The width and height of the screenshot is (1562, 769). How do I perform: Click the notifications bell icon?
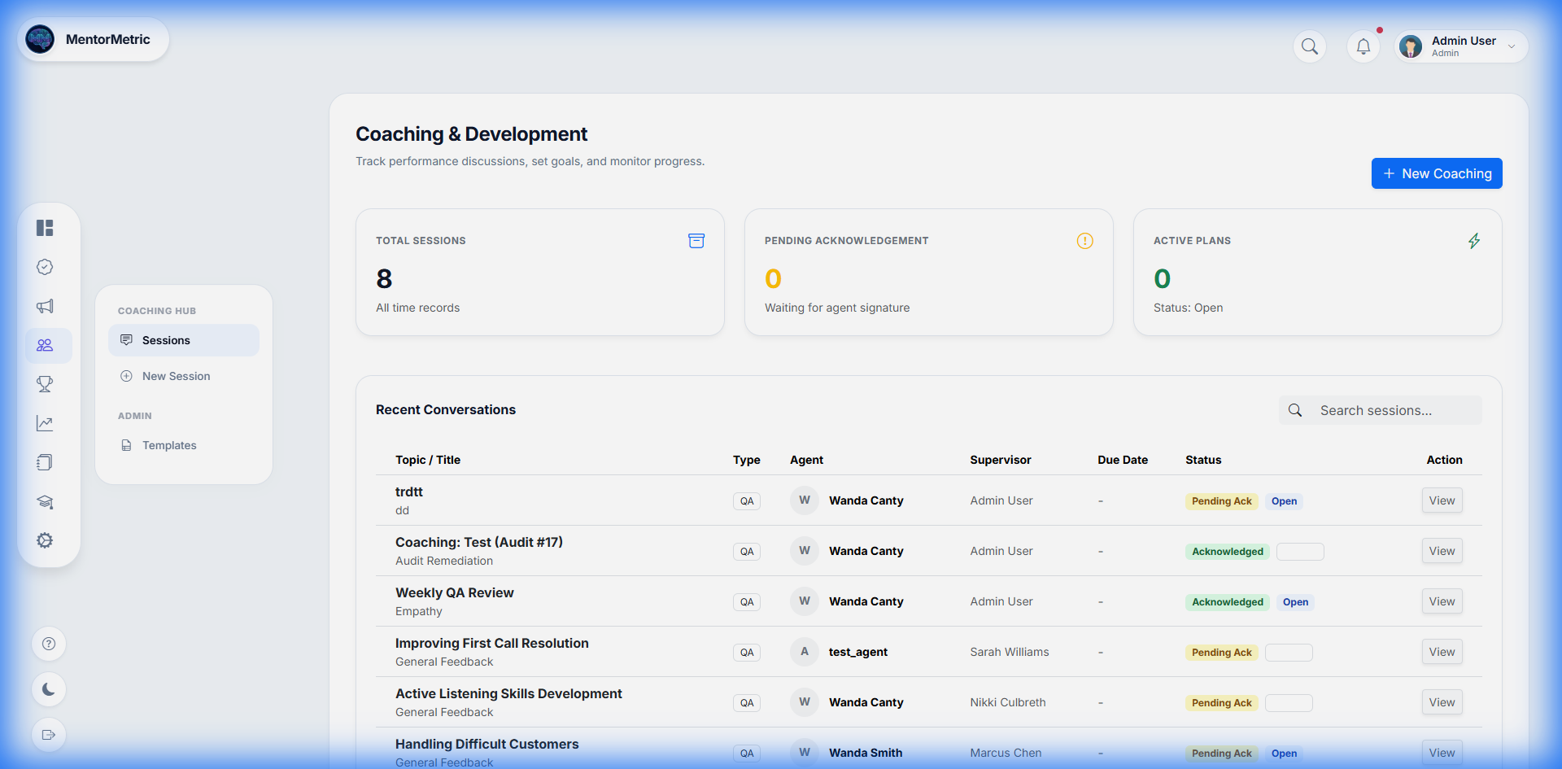(1363, 46)
